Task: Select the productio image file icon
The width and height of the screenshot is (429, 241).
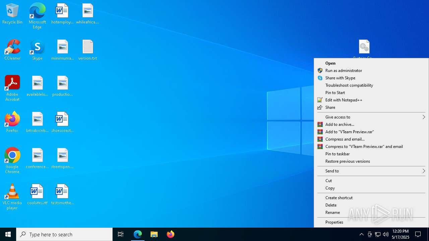Action: (x=62, y=86)
